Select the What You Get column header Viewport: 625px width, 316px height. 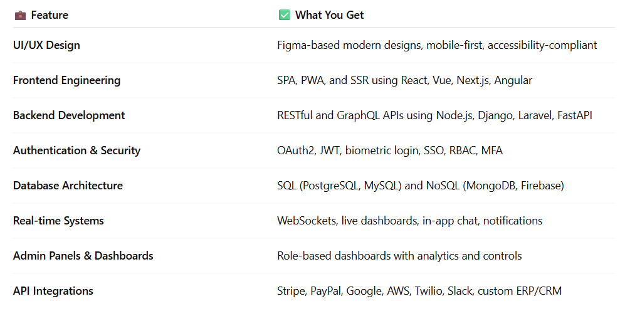329,15
